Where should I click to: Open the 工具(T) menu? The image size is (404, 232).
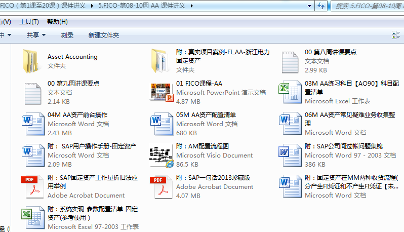29,22
